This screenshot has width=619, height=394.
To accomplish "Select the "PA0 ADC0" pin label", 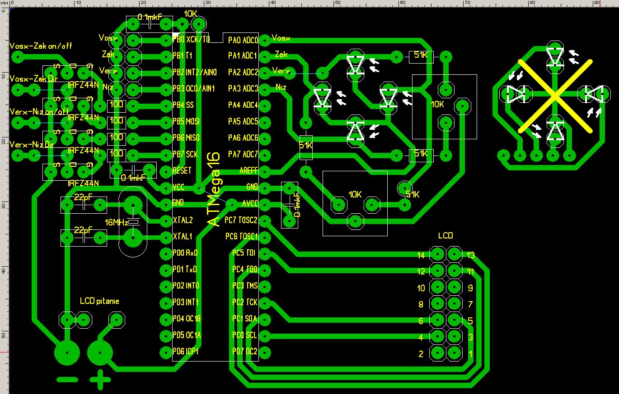I will pos(243,40).
